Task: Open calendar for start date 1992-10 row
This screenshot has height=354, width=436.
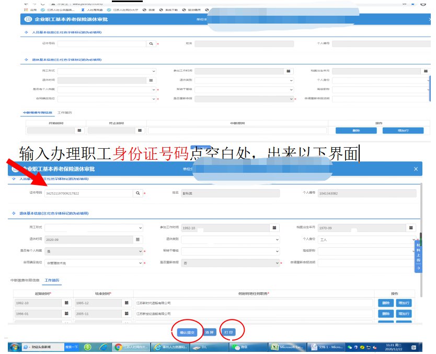Action: pos(66,303)
